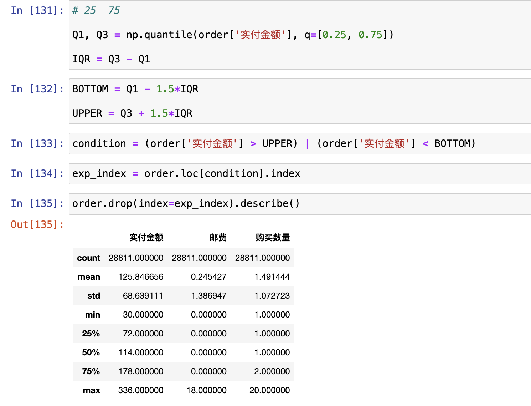The image size is (531, 406).
Task: Click the count row label
Action: [88, 258]
